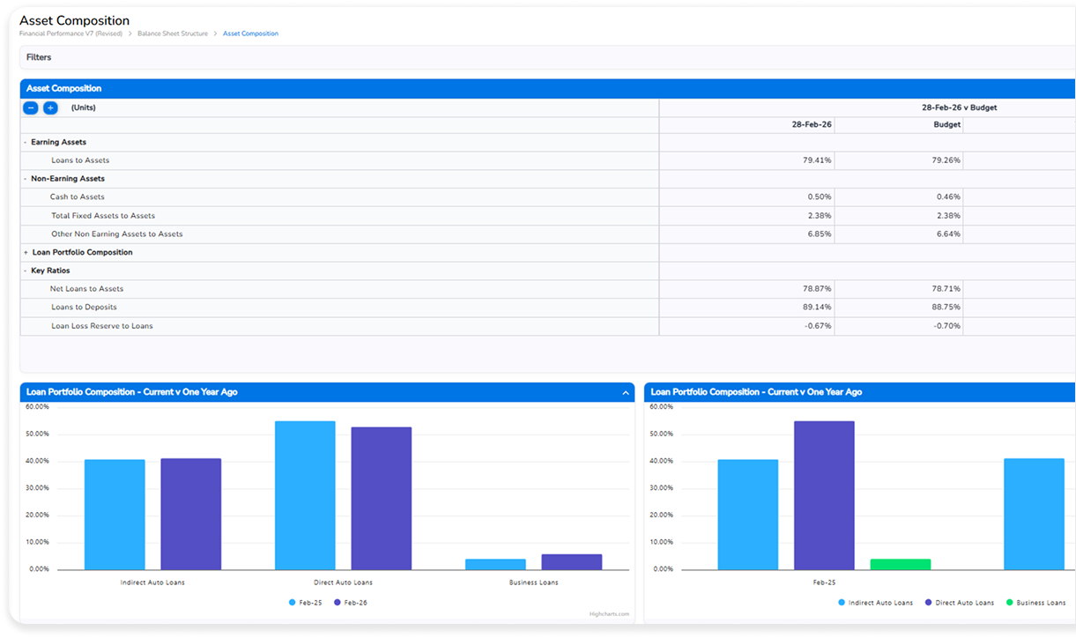Collapse the left Loan Portfolio chart panel chevron

pyautogui.click(x=626, y=392)
